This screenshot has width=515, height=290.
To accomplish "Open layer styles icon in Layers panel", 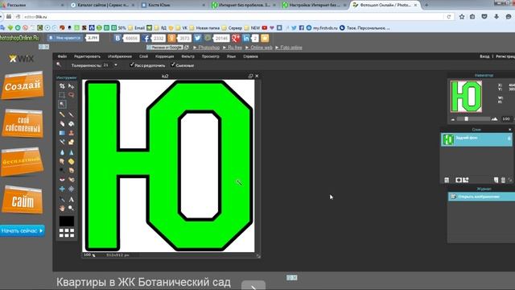I will pos(466,180).
